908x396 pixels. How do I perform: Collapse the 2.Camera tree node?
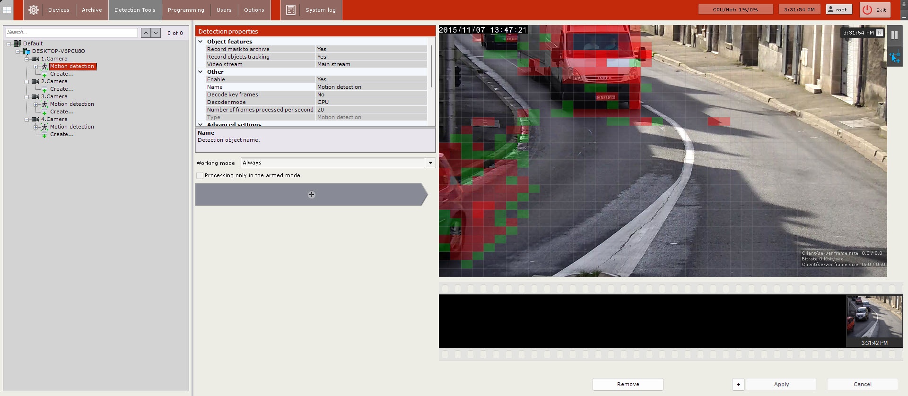(27, 82)
